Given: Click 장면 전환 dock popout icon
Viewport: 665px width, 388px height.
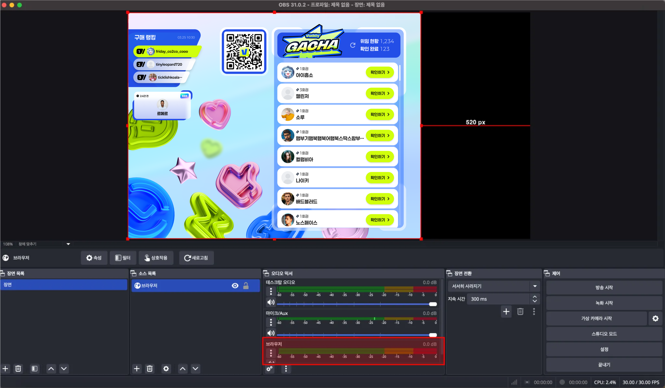Looking at the screenshot, I should 449,273.
